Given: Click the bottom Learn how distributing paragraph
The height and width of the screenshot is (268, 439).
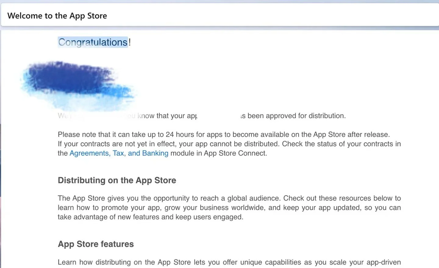Looking at the screenshot, I should point(229,262).
